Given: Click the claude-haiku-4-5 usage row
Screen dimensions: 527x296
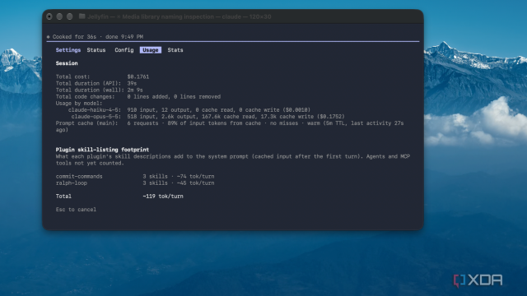Looking at the screenshot, I should pos(189,109).
